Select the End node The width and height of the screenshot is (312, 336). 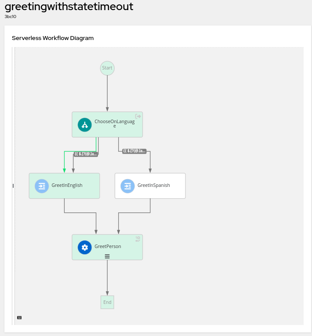point(107,302)
